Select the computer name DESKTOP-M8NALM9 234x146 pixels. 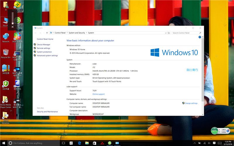(x=101, y=103)
